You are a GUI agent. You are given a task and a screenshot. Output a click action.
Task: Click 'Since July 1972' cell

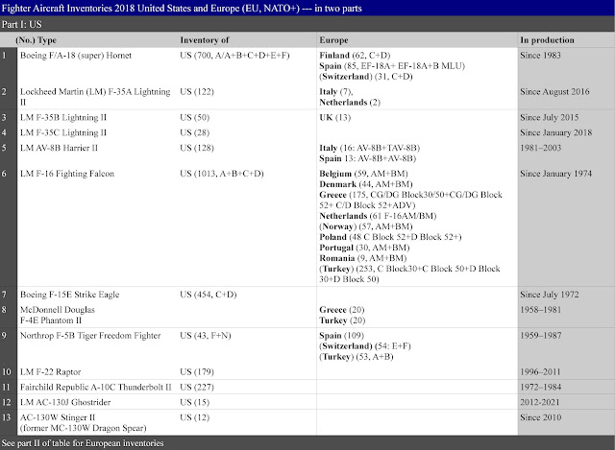pyautogui.click(x=549, y=295)
